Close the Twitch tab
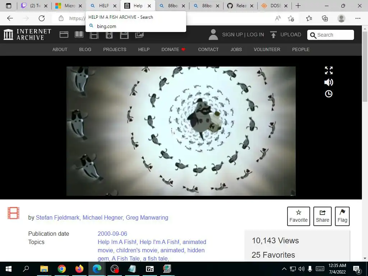The image size is (368, 276). pos(46,6)
